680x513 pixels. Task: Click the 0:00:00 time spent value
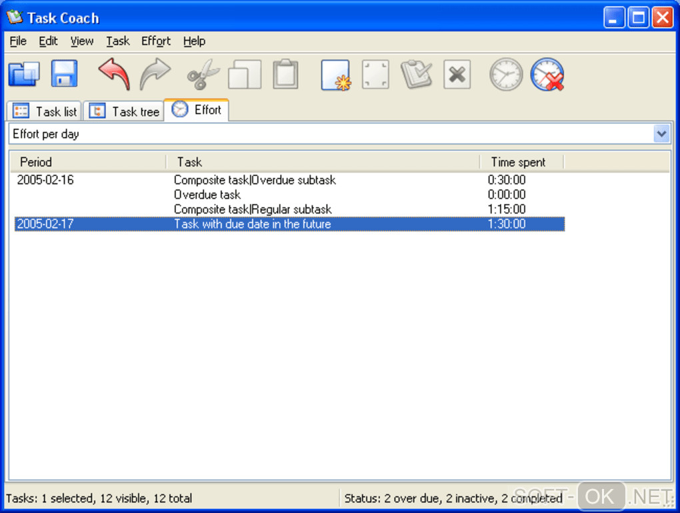coord(507,194)
